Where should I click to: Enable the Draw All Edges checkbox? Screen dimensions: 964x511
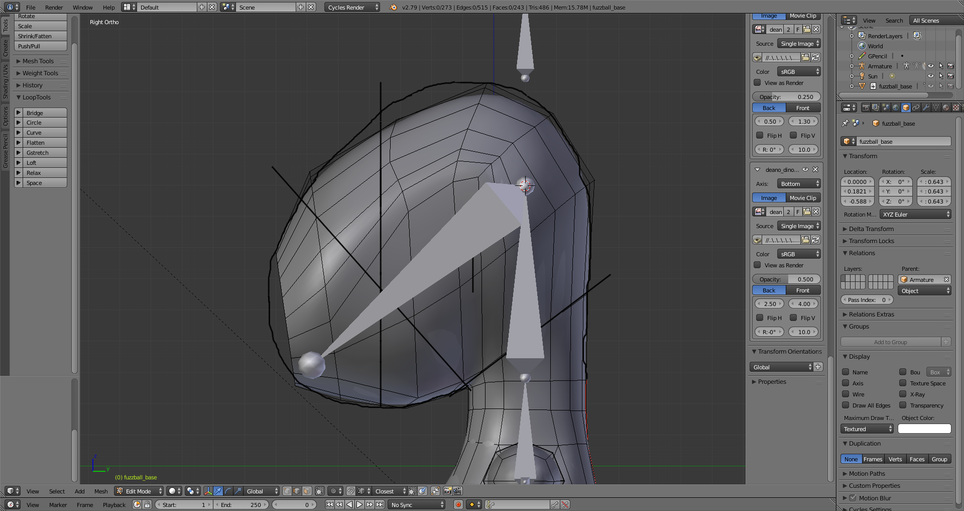pyautogui.click(x=846, y=405)
